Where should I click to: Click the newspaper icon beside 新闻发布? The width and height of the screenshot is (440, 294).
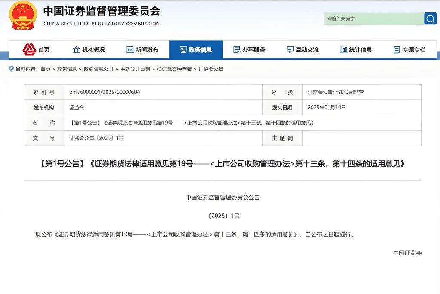(130, 50)
